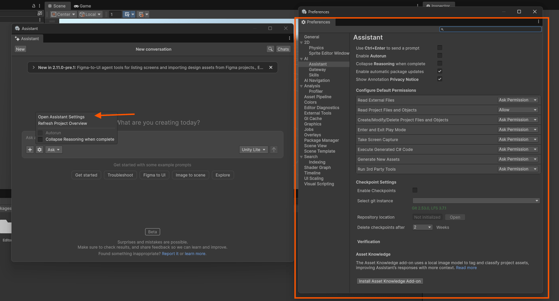Open the settings gear in Assistant prompt bar
Screen dimensions: 559x301
[40, 150]
